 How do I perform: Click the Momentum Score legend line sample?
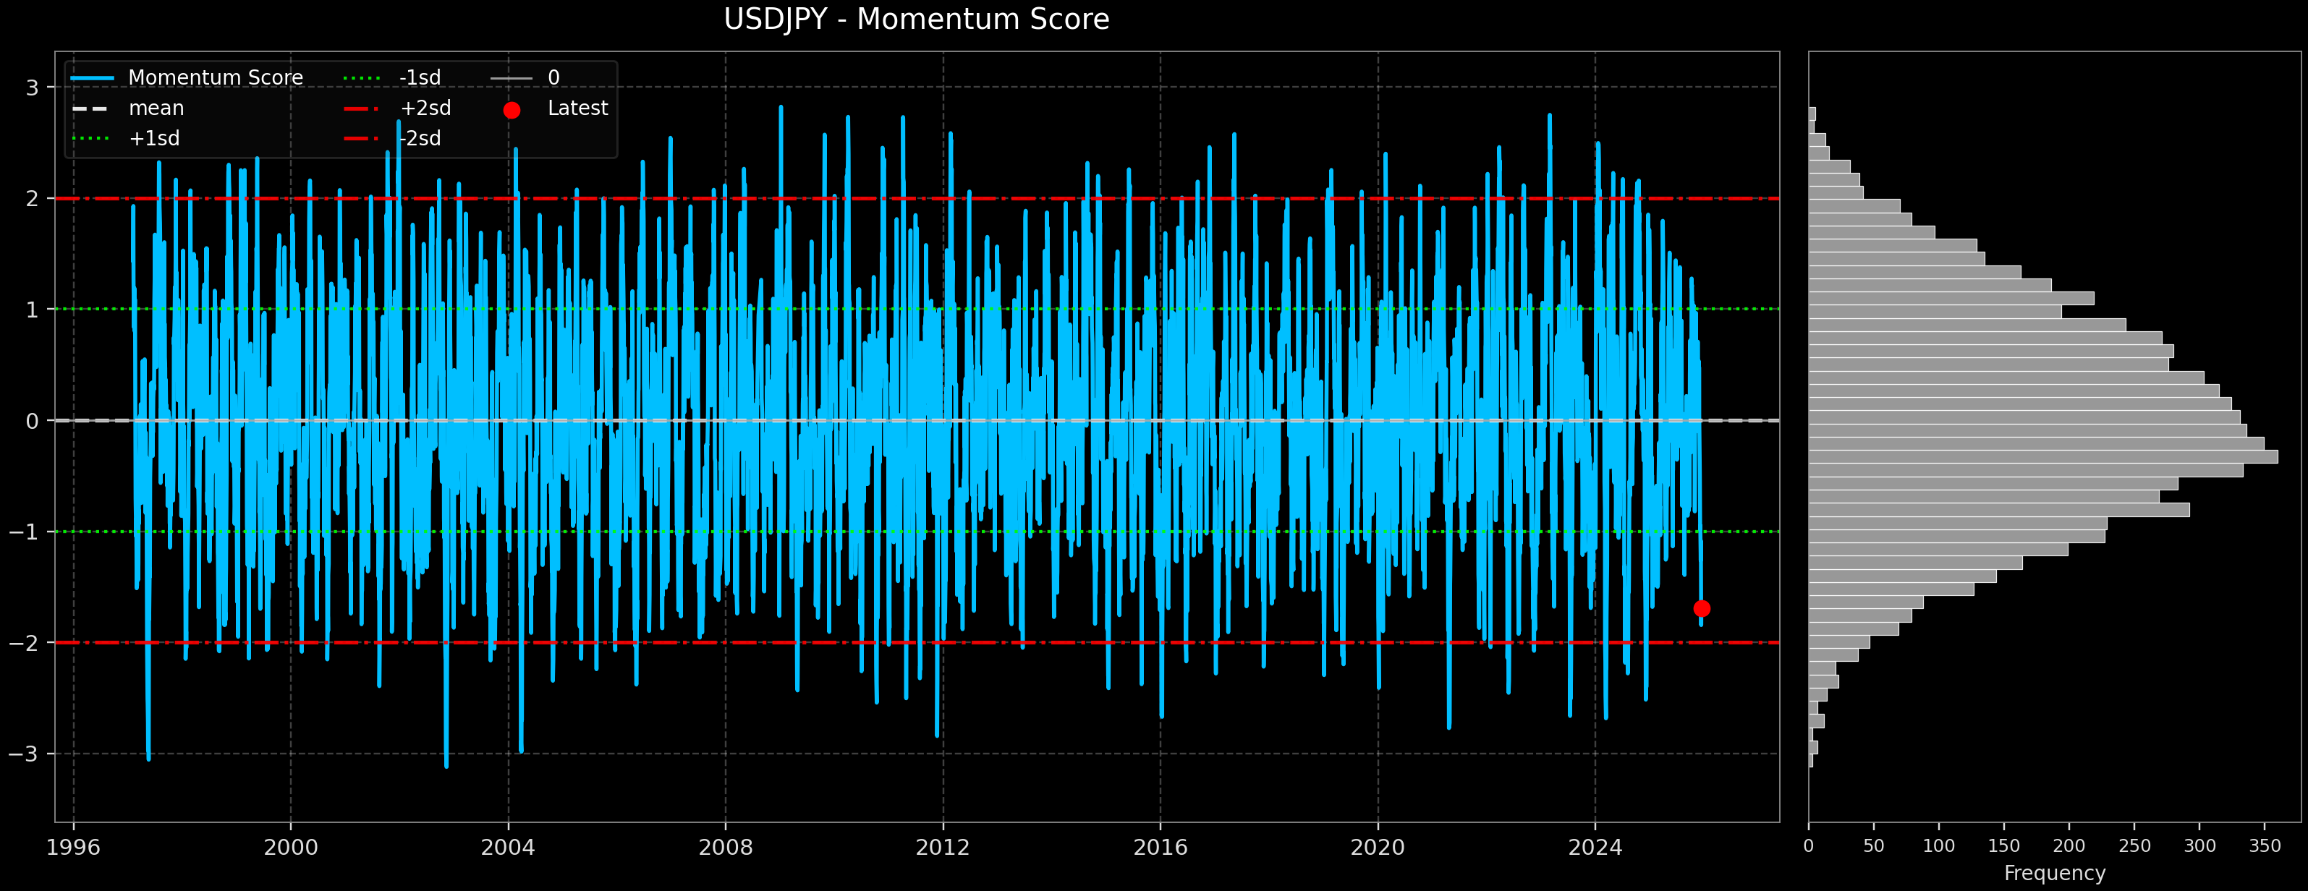(94, 77)
